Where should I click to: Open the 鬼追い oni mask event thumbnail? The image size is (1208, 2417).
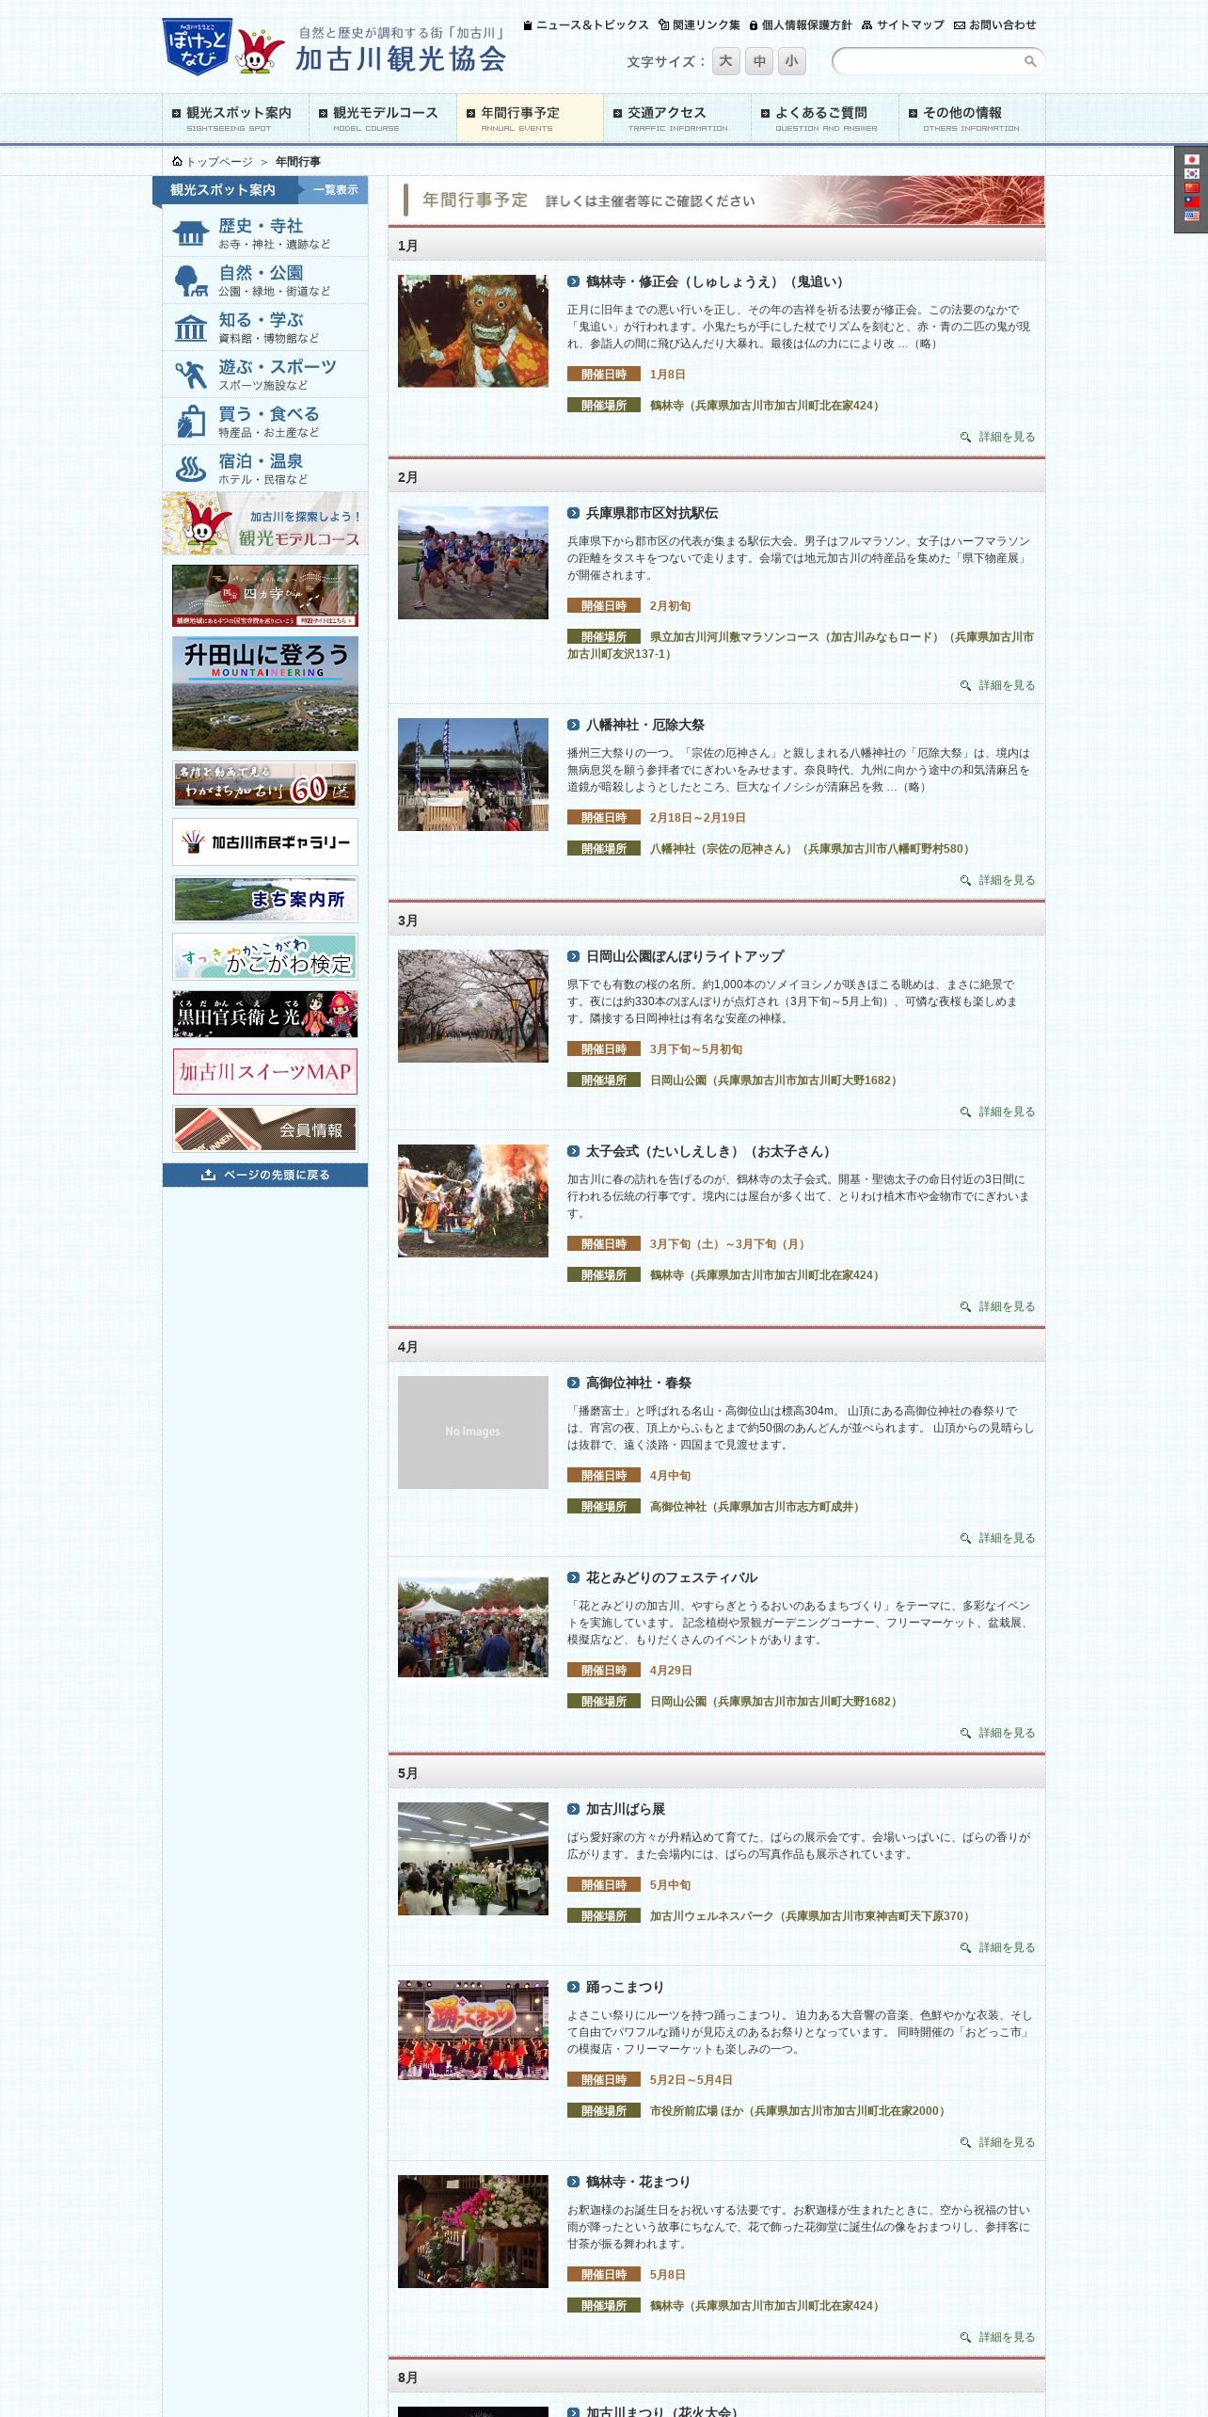(473, 330)
